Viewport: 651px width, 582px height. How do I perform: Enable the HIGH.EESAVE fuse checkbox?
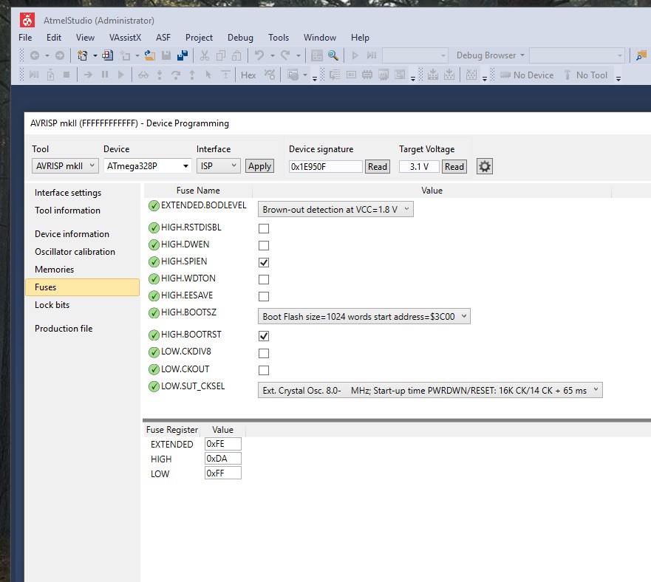click(x=264, y=296)
